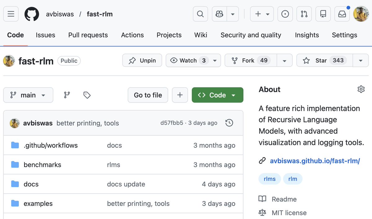This screenshot has height=219, width=372.
Task: Open the Insights tab
Action: pos(307,35)
